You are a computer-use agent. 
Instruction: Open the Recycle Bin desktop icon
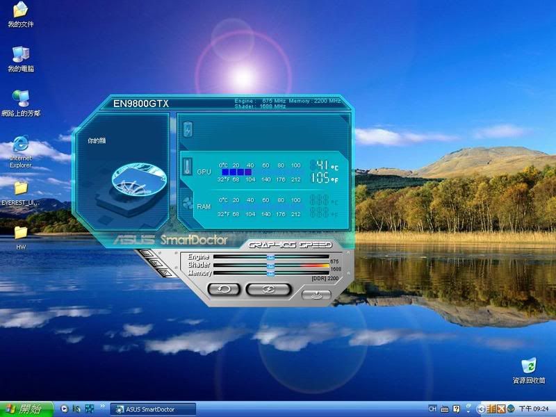point(529,366)
